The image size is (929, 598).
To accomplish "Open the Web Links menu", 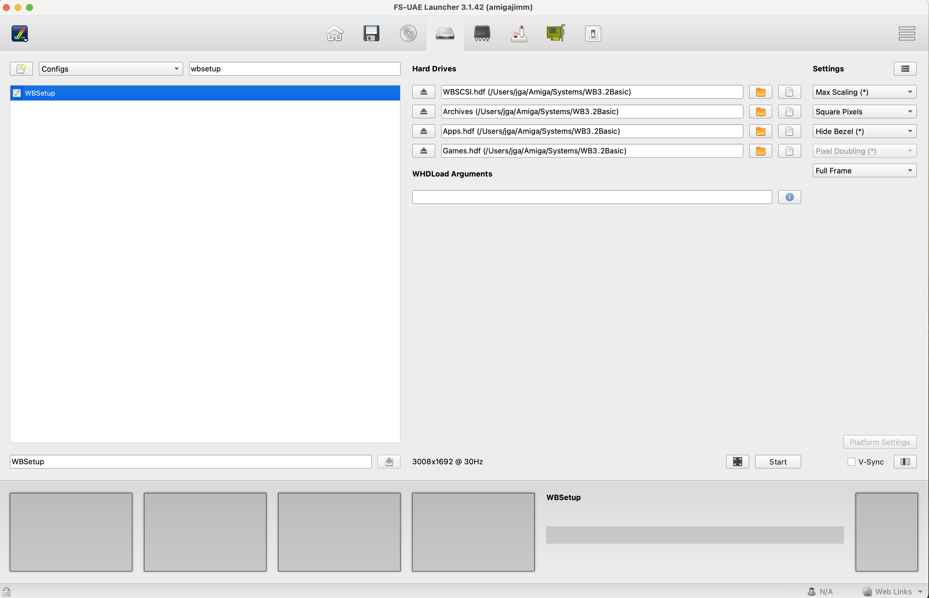I will (x=893, y=591).
